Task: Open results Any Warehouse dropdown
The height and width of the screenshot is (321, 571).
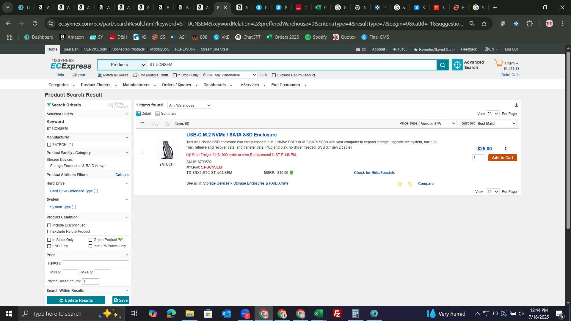Action: coord(189,105)
